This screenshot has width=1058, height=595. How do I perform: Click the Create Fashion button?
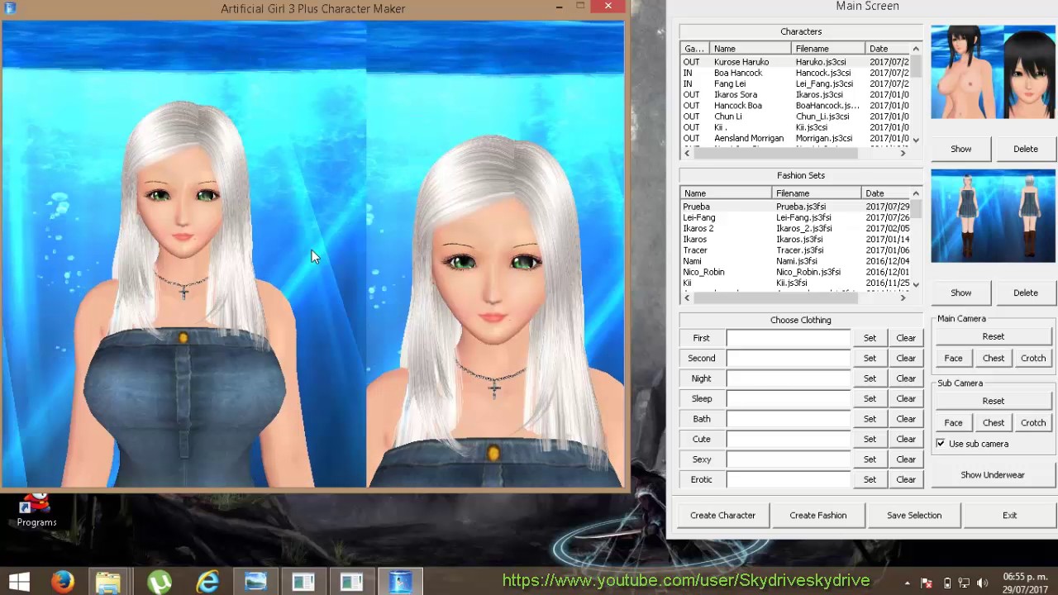pyautogui.click(x=817, y=515)
